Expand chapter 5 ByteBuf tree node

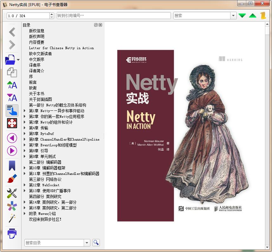click(x=25, y=134)
